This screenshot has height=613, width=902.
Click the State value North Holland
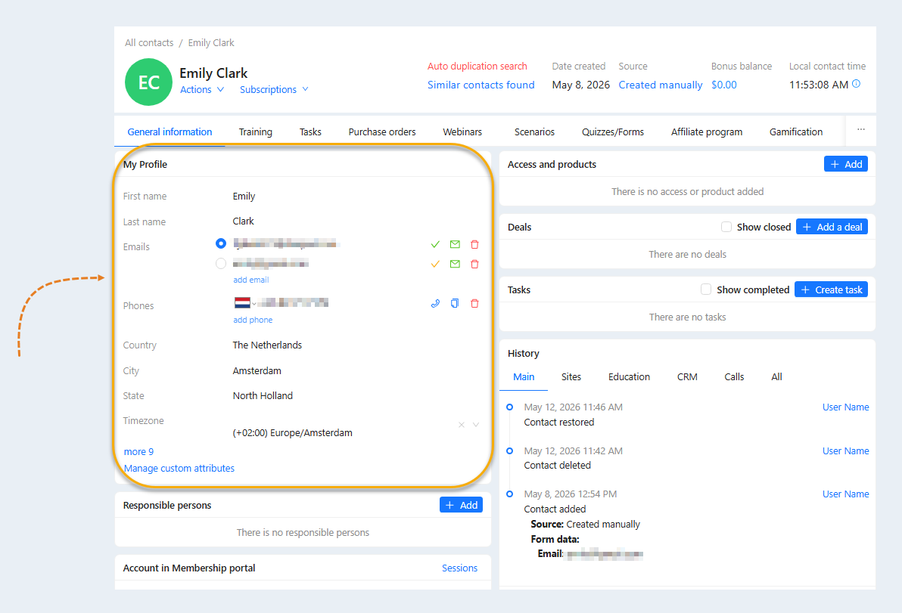click(263, 395)
